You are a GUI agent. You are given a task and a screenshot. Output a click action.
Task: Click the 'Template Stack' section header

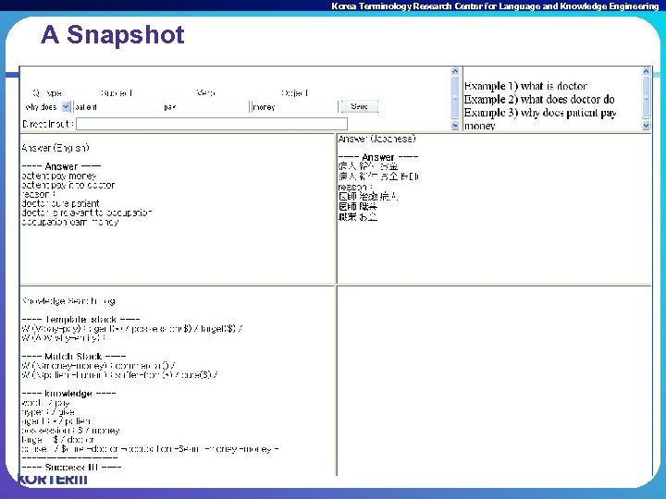tap(80, 319)
